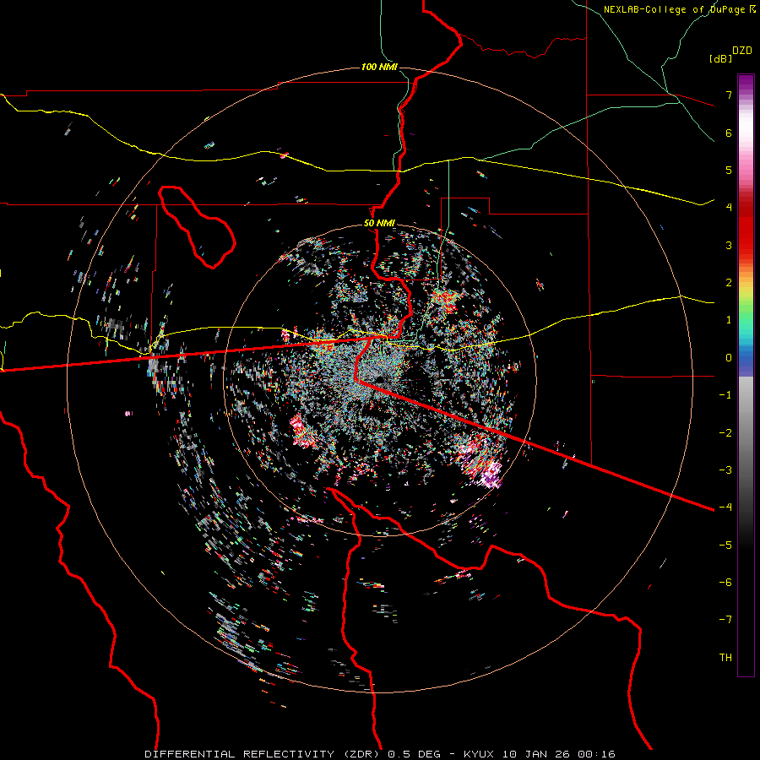Click the 0 value on color scale
The width and height of the screenshot is (760, 760).
[x=729, y=358]
